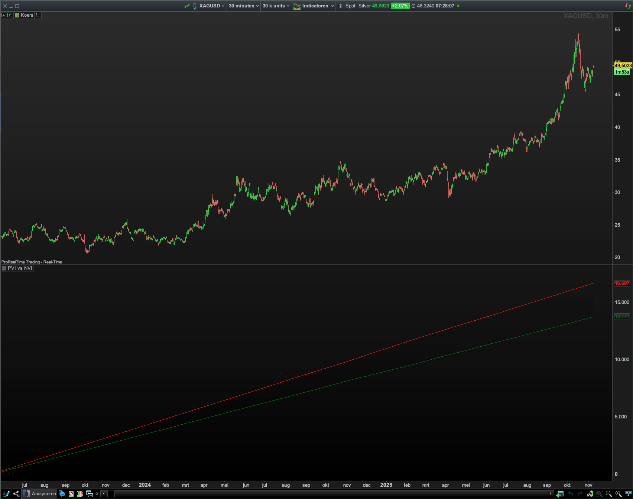Image resolution: width=633 pixels, height=499 pixels.
Task: Open the price panel list icon
Action: (38, 15)
